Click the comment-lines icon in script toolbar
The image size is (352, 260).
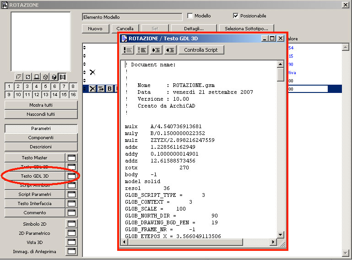point(128,50)
